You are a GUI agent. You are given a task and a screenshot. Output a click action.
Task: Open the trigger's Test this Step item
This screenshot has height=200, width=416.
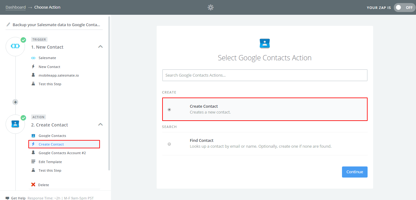pyautogui.click(x=50, y=84)
